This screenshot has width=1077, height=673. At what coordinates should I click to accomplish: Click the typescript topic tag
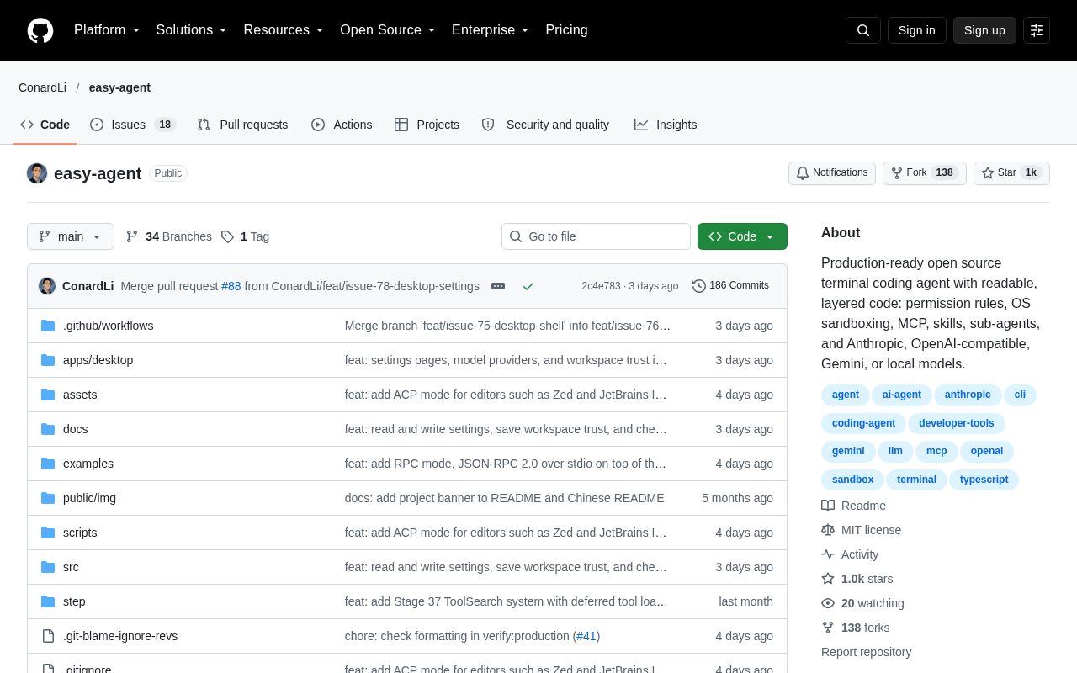coord(984,480)
